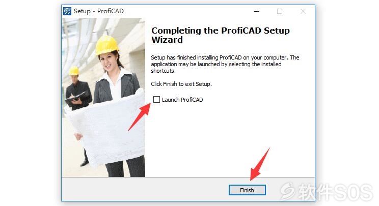Viewport: 379px width, 206px height.
Task: Click the 'Click Finish to exit Setup' text
Action: 181,84
